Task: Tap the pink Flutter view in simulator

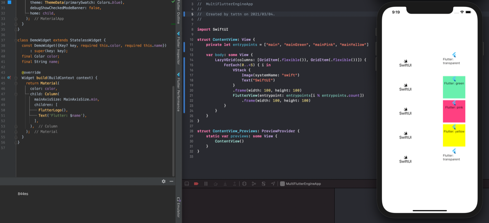Action: tap(454, 111)
